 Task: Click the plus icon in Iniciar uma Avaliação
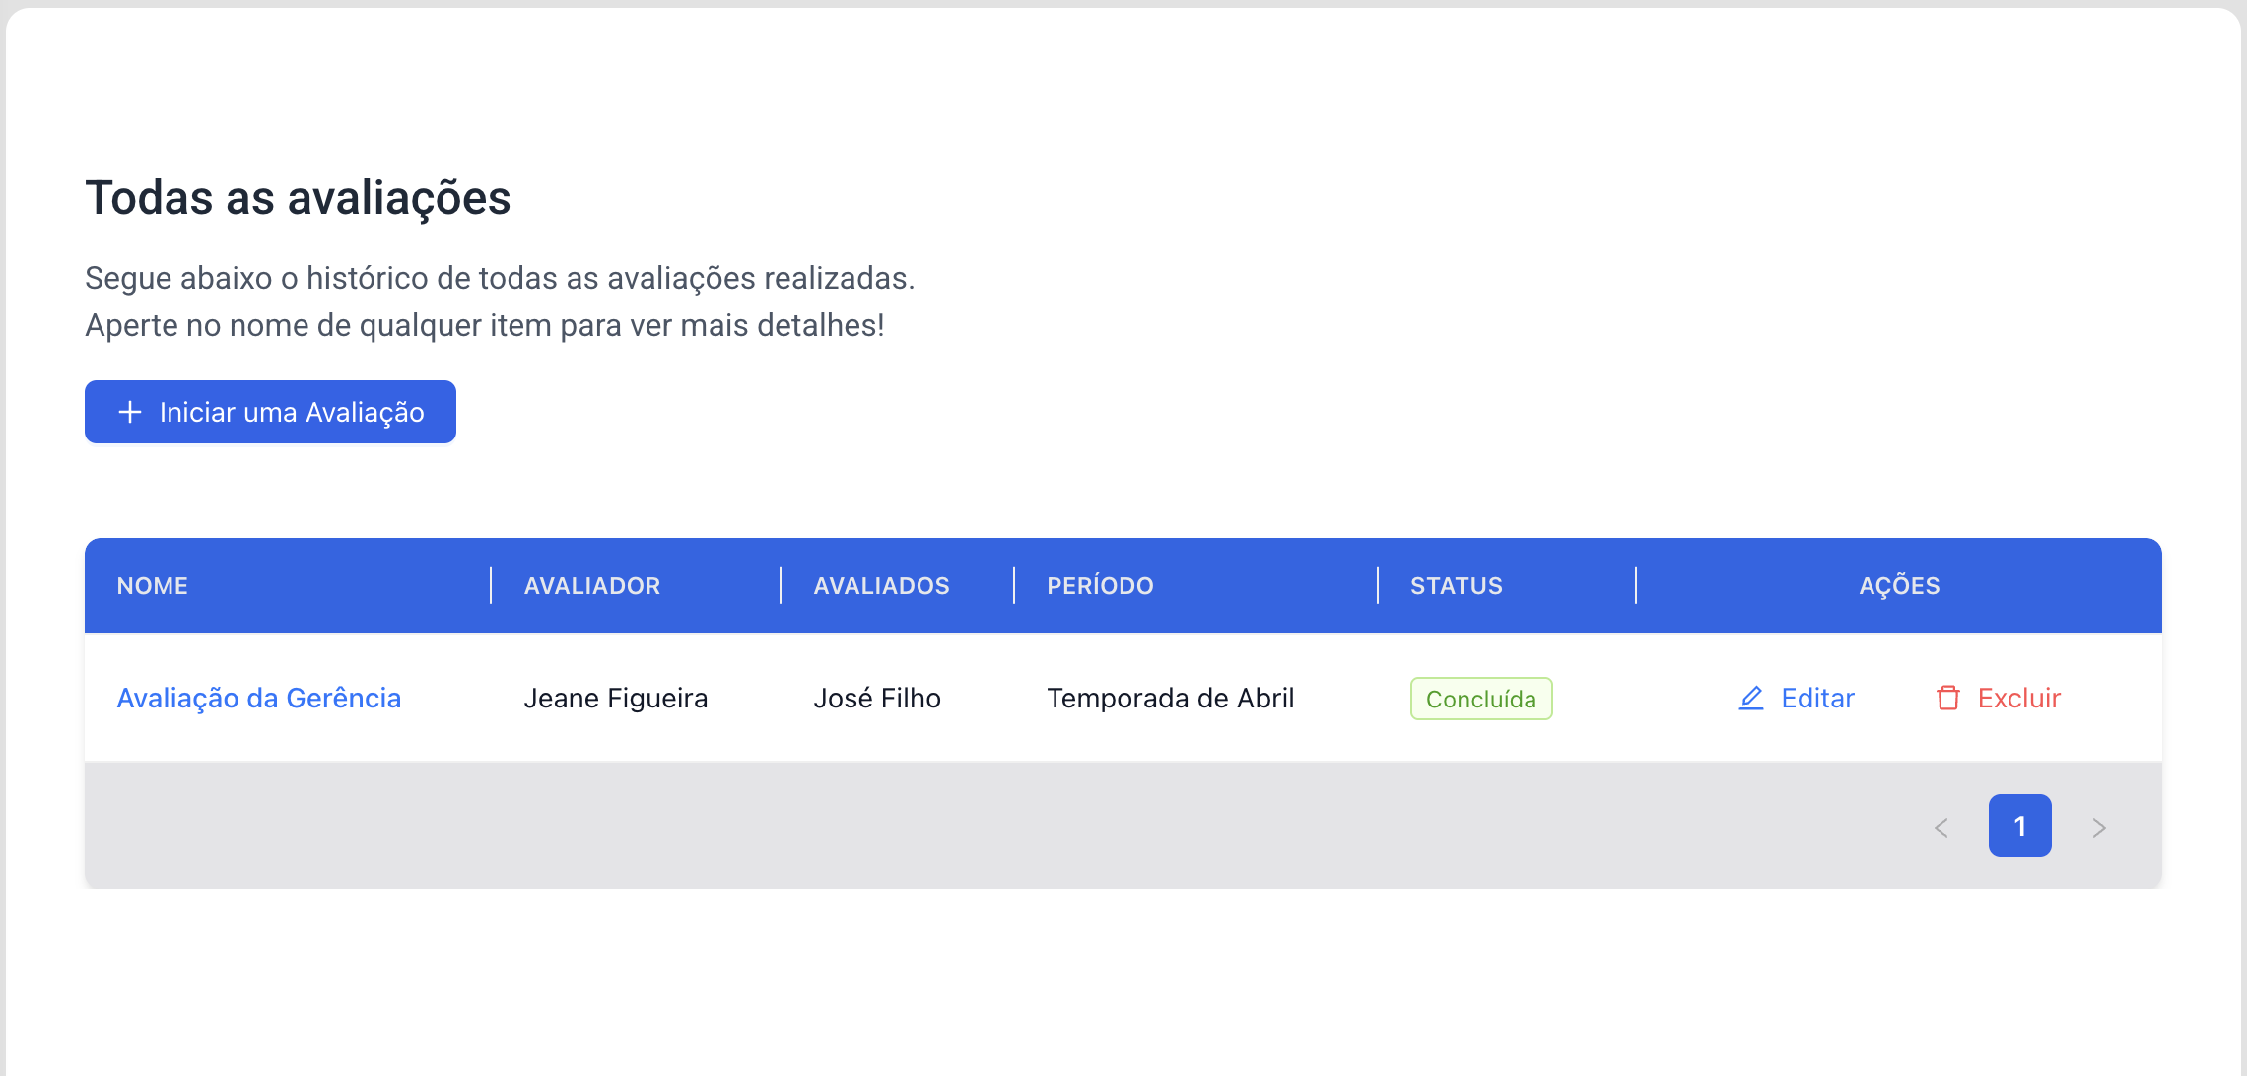130,412
